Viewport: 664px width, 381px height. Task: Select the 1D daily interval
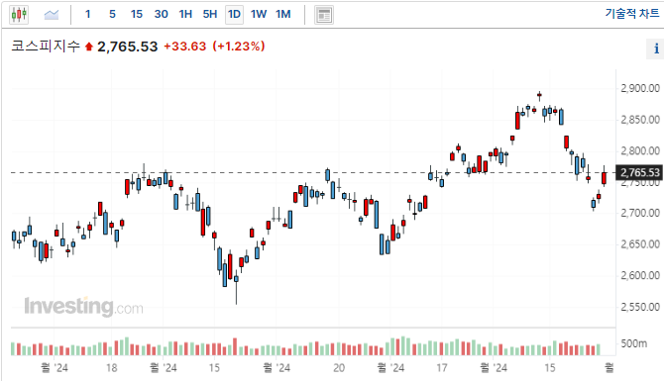(234, 15)
